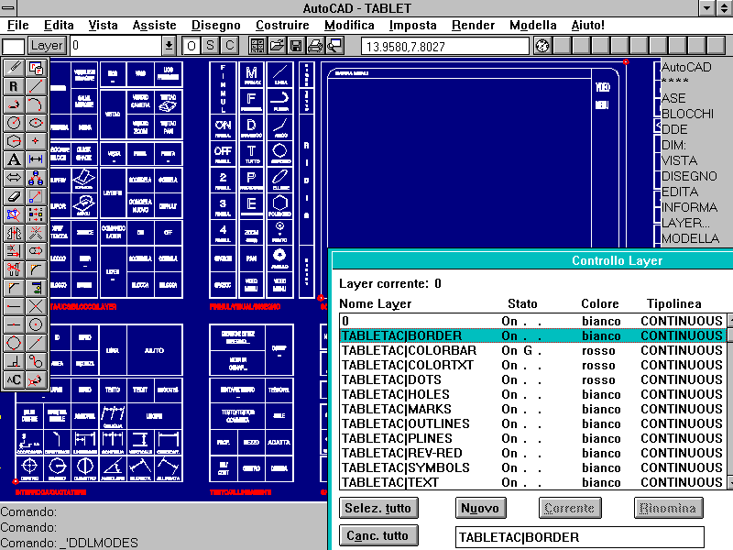Select the Array tool icon
The height and width of the screenshot is (550, 733).
pos(36,214)
